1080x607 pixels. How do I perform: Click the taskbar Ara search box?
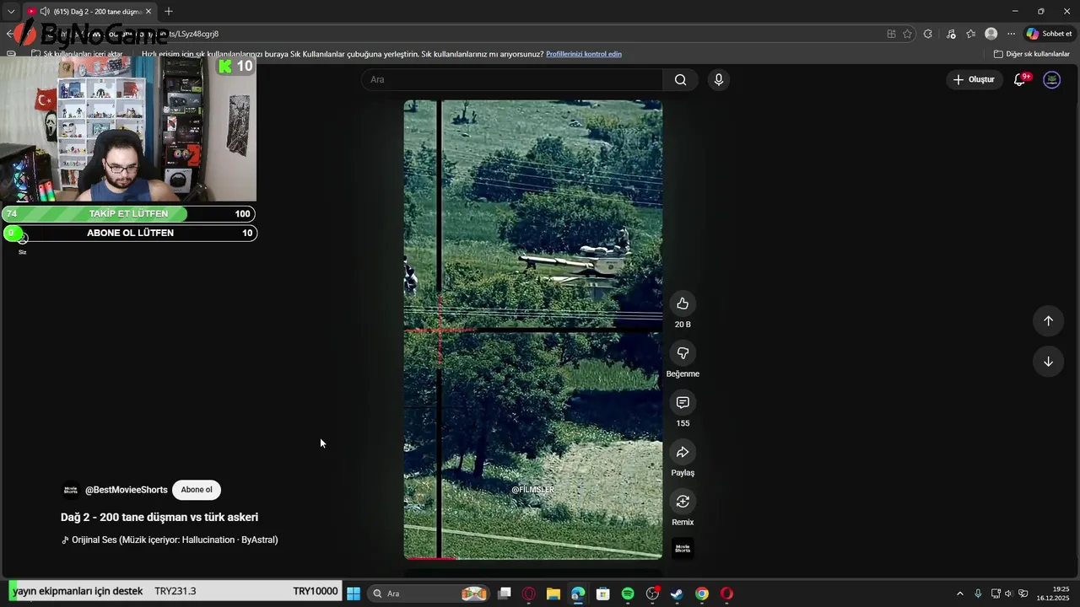[x=429, y=594]
